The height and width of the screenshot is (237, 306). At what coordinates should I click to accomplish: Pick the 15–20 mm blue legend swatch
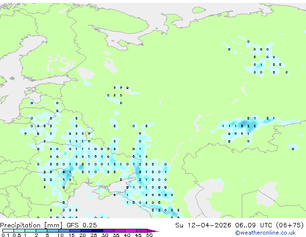pos(75,231)
